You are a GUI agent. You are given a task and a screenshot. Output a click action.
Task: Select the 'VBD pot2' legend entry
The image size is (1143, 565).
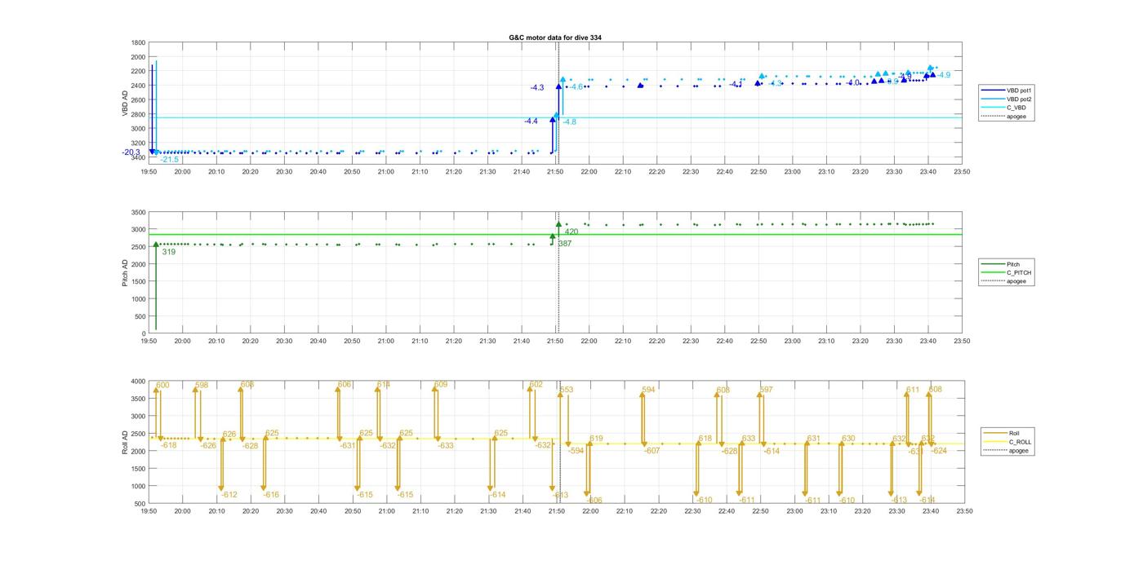click(1017, 99)
